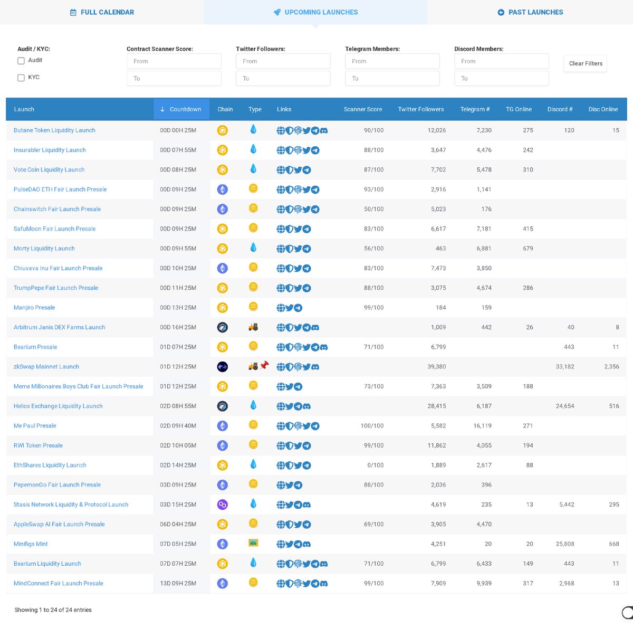633x628 pixels.
Task: Focus Contract Scanner Score To field
Action: pos(174,78)
